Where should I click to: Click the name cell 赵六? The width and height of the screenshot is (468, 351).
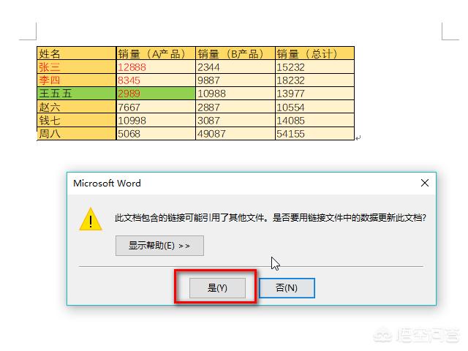click(76, 107)
